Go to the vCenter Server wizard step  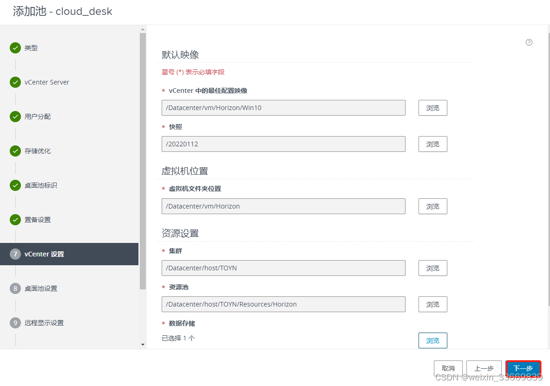tap(46, 82)
